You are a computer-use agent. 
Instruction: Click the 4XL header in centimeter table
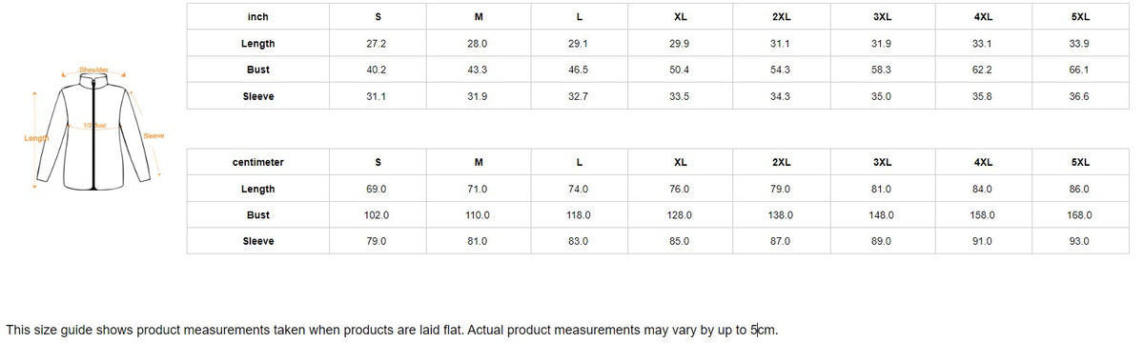(983, 162)
